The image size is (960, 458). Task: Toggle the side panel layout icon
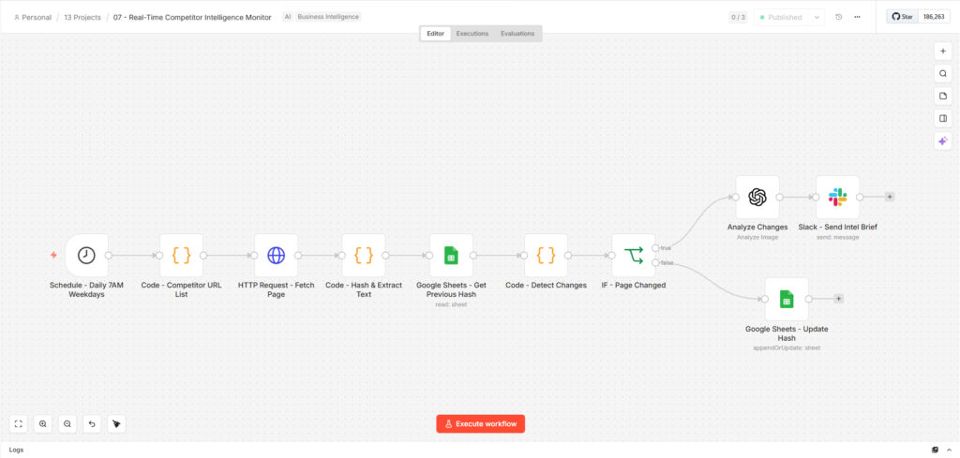tap(943, 119)
